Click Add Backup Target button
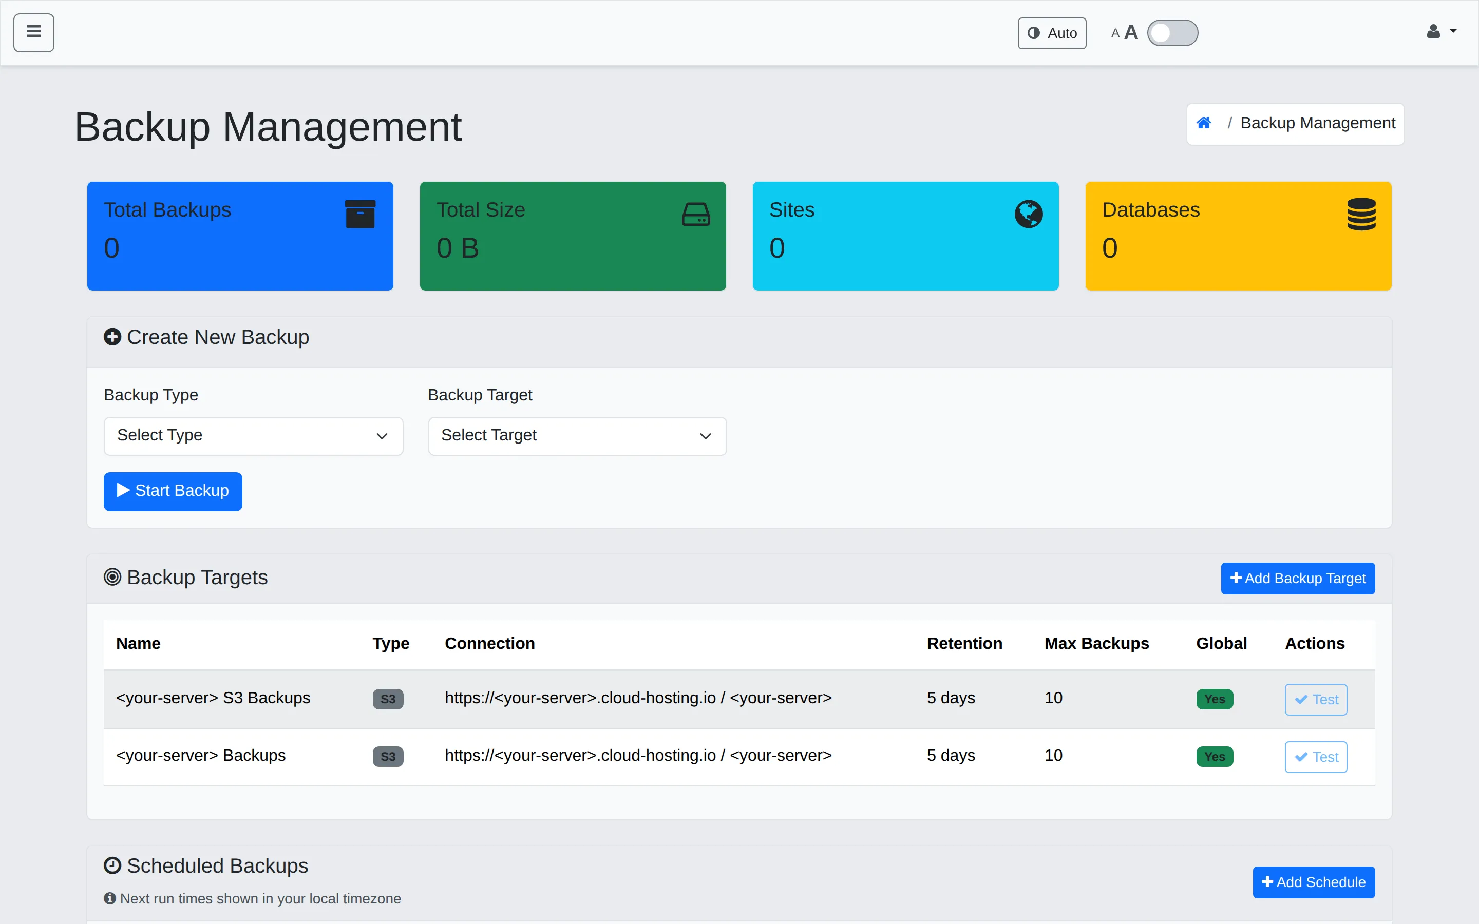This screenshot has height=924, width=1479. coord(1298,578)
